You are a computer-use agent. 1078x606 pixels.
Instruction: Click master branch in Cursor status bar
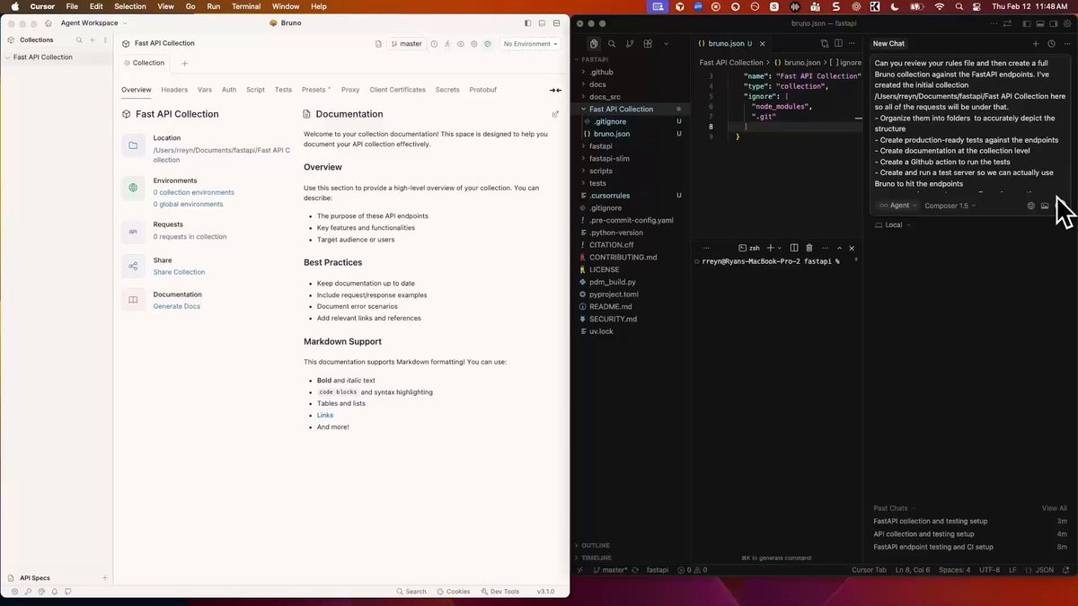(609, 570)
